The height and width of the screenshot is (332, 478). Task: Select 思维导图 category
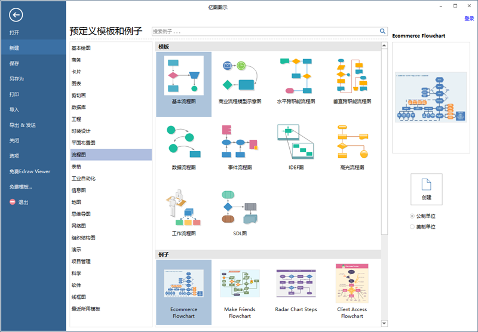[x=81, y=214]
